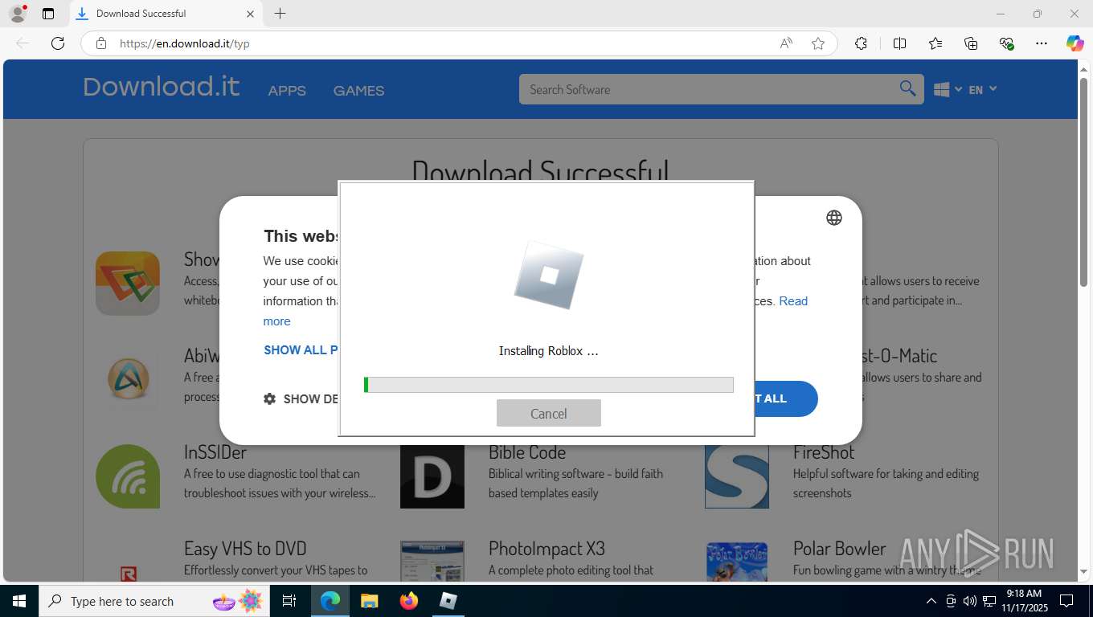The image size is (1093, 617).
Task: Cancel the Roblox installation
Action: tap(549, 414)
